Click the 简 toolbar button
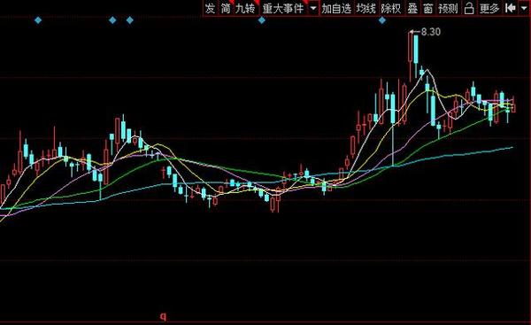 [x=226, y=8]
